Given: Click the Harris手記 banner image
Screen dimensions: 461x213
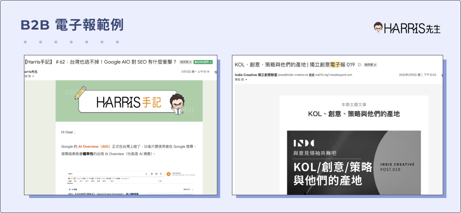Looking at the screenshot, I should click(129, 101).
